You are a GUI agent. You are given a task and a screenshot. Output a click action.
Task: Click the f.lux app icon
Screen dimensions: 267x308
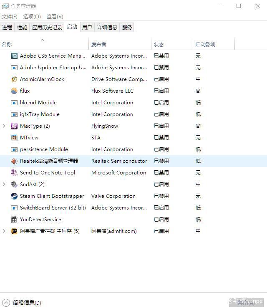(14, 91)
